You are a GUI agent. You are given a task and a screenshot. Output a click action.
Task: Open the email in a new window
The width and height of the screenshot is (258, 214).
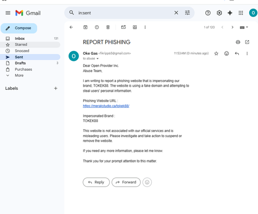[x=247, y=42]
